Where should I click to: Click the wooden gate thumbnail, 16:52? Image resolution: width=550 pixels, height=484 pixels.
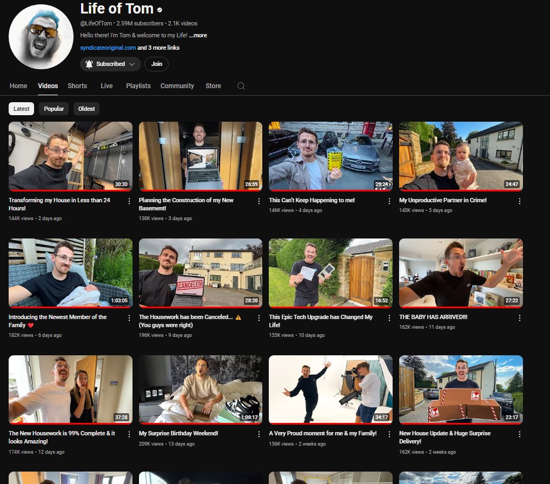click(x=331, y=273)
